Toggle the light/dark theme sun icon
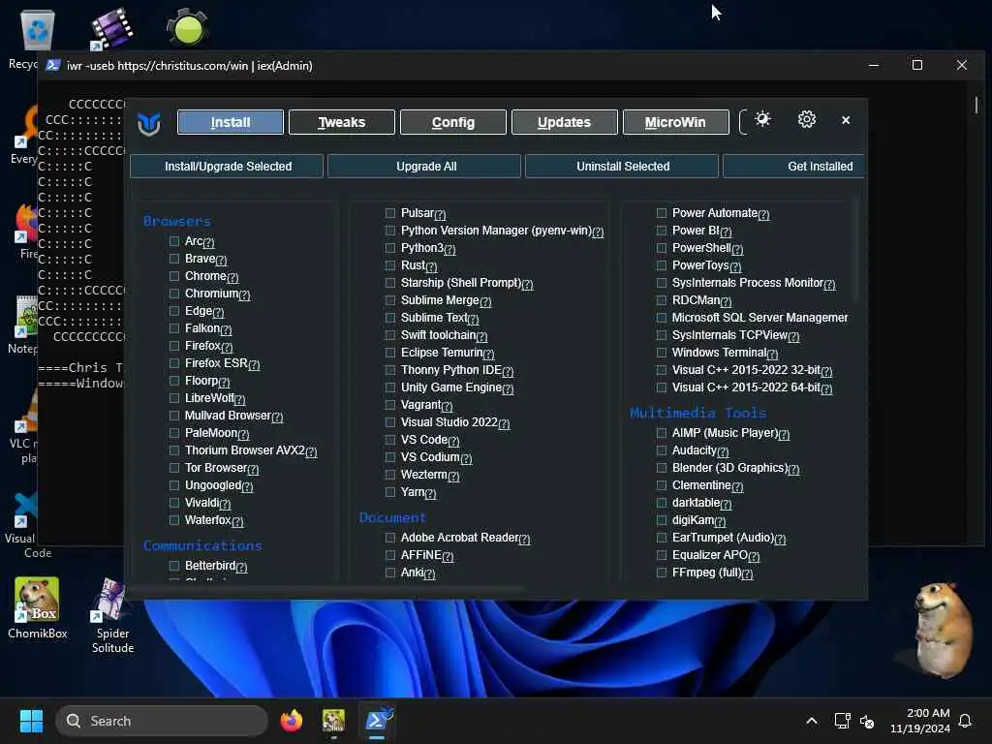Image resolution: width=992 pixels, height=744 pixels. point(762,119)
